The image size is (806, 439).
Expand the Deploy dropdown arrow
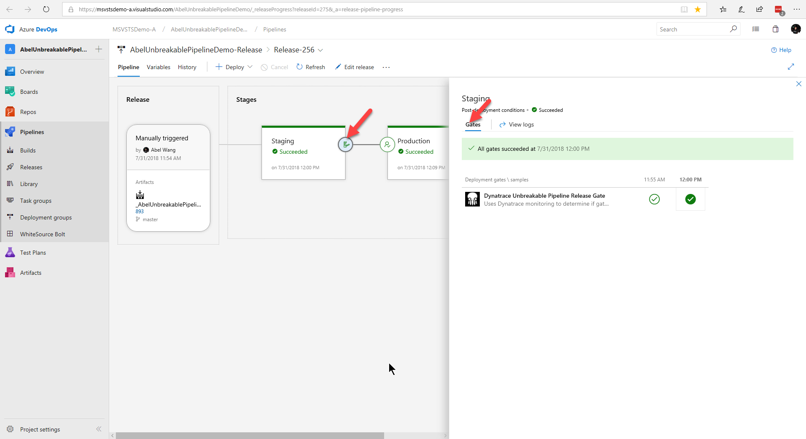(250, 67)
